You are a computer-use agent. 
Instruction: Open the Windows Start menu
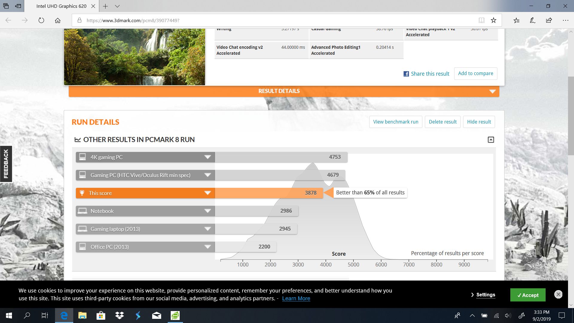pyautogui.click(x=9, y=316)
